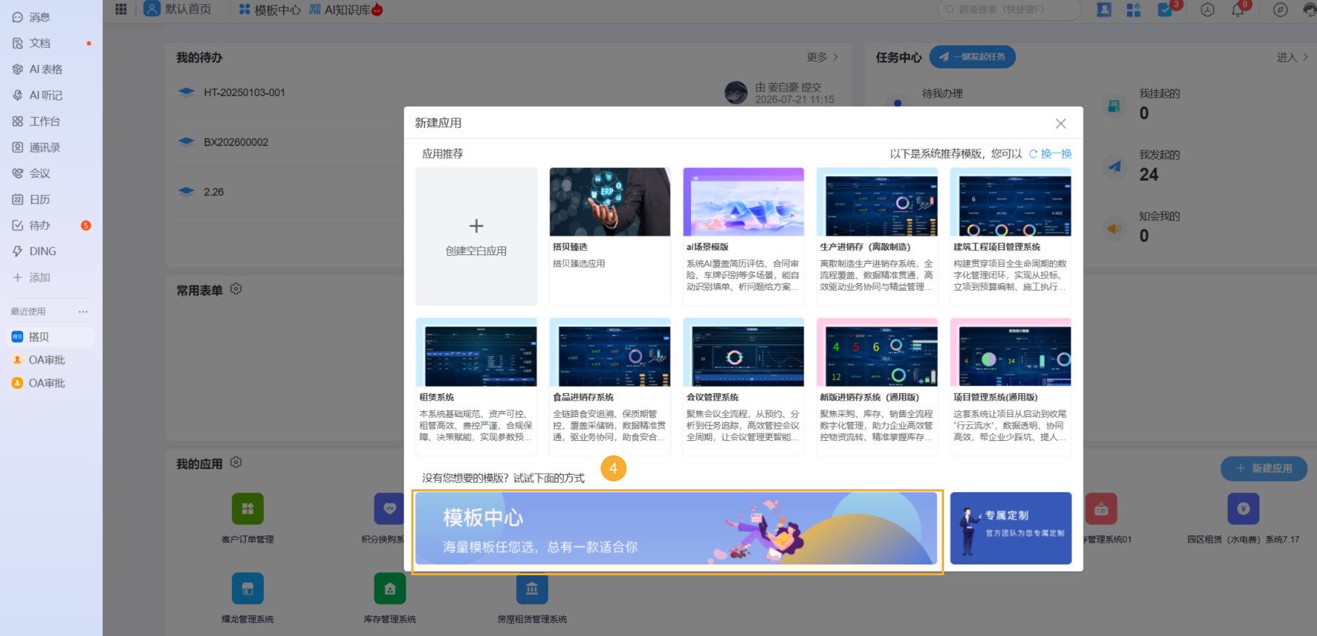Select 搭贝 in recently used list
Image resolution: width=1317 pixels, height=636 pixels.
tap(51, 337)
